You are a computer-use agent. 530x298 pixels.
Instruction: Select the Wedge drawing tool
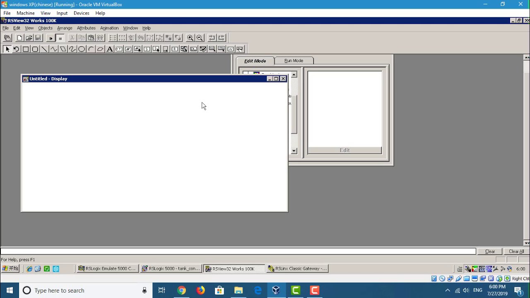coord(100,49)
